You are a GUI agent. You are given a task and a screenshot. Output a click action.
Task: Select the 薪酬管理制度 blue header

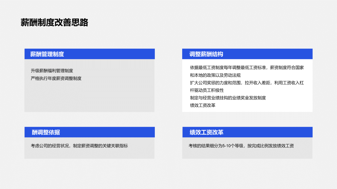coord(90,54)
